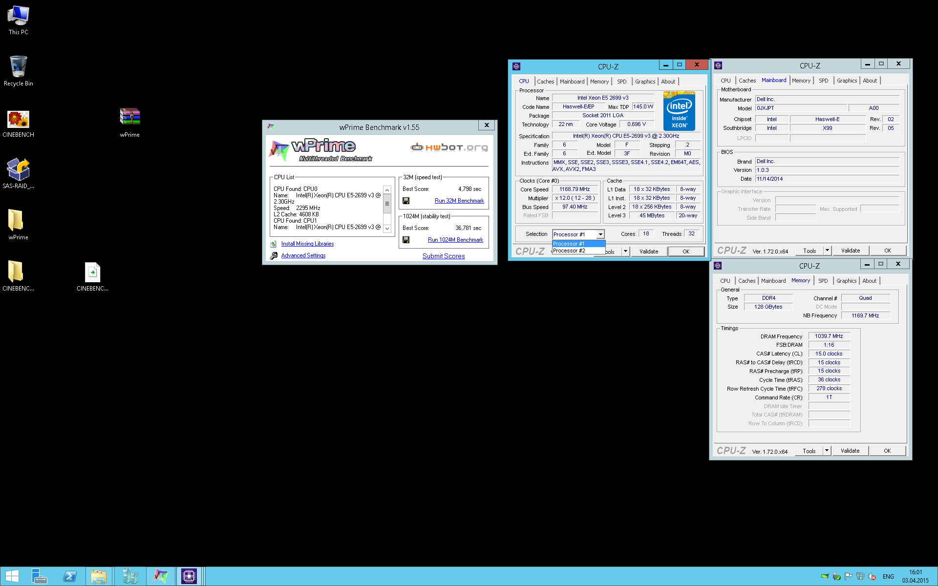The width and height of the screenshot is (938, 586).
Task: Click Tools button in Memory CPU-Z window
Action: tap(809, 451)
